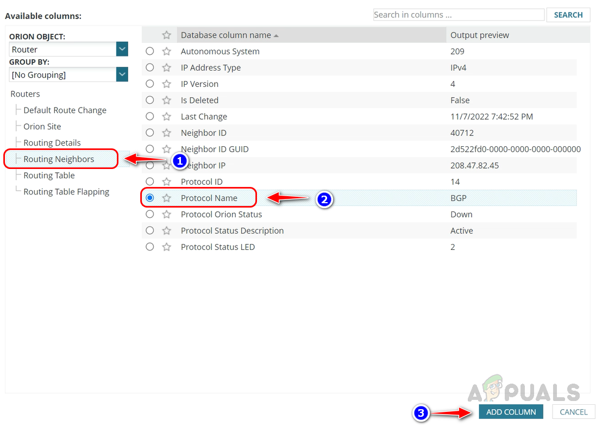
Task: Click the '11/7/2022 7:42:52 PM' value
Action: click(x=492, y=116)
